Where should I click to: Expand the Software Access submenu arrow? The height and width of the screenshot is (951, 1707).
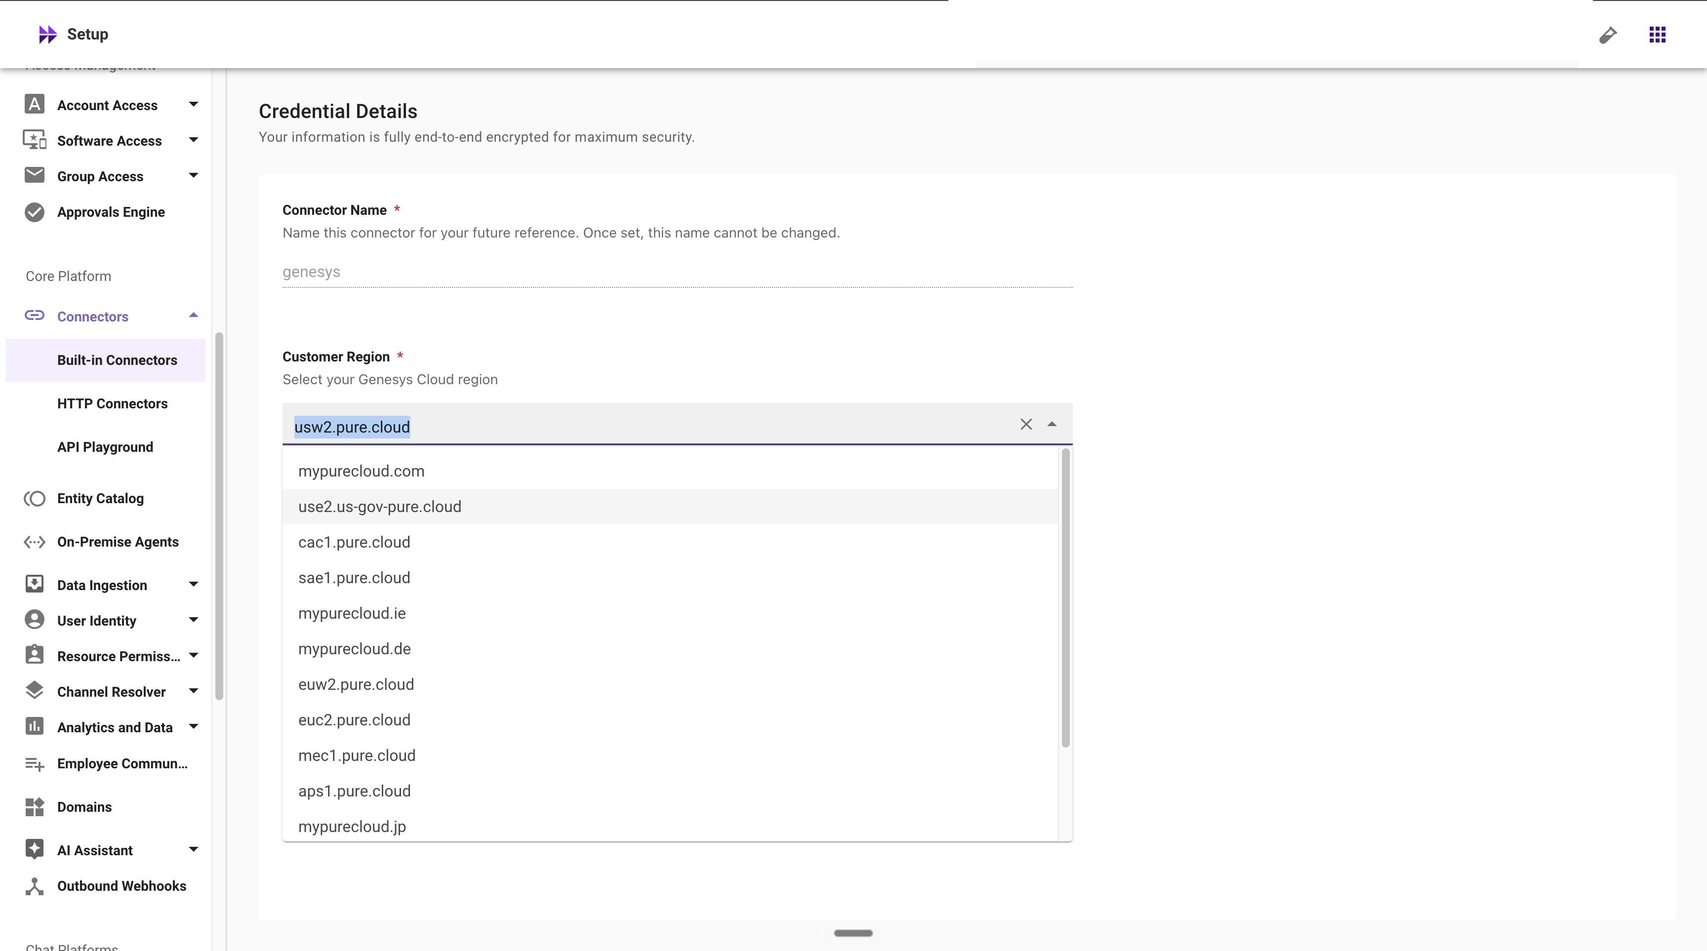coord(194,140)
